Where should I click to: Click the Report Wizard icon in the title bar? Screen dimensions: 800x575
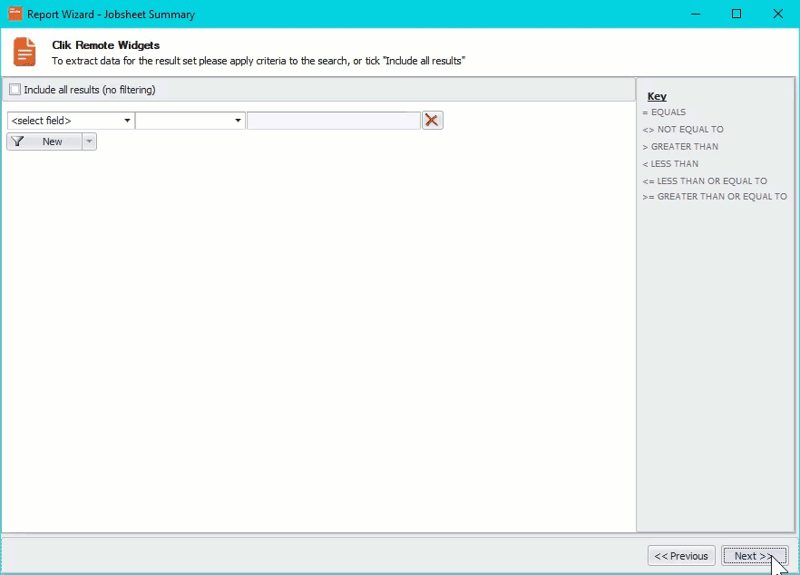[x=13, y=14]
